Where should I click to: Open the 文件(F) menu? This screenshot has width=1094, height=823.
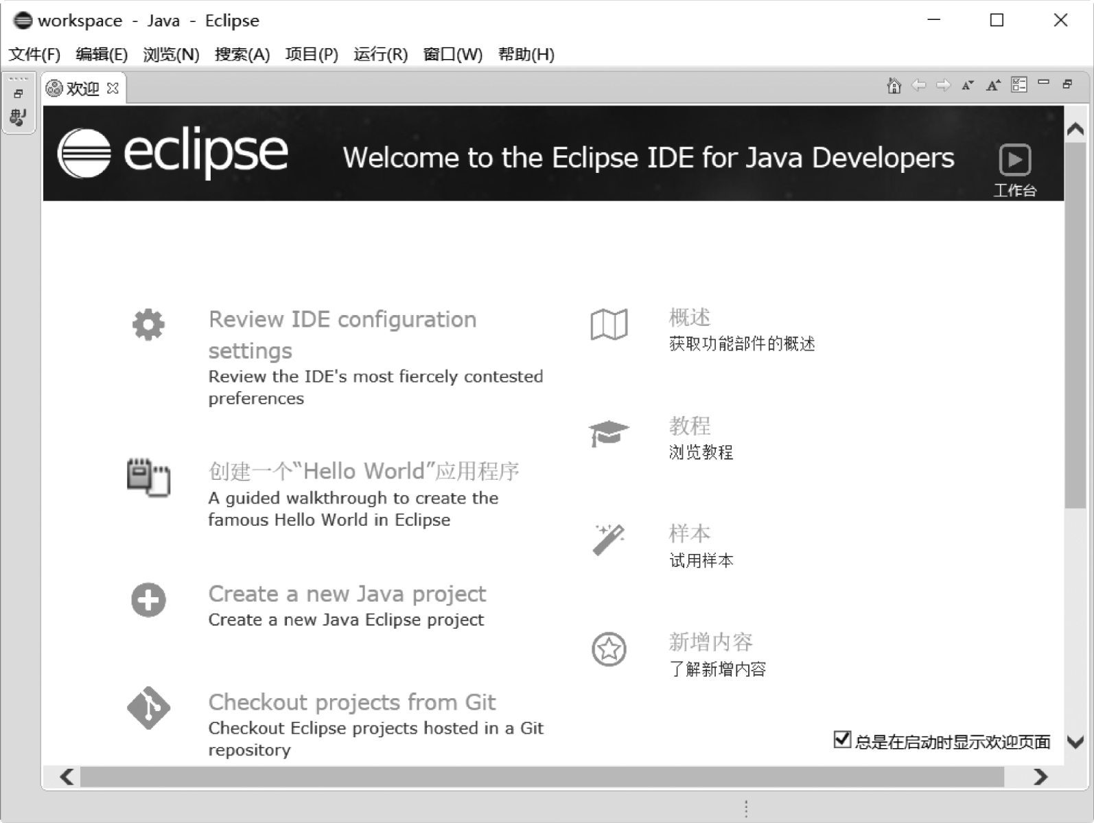click(34, 54)
